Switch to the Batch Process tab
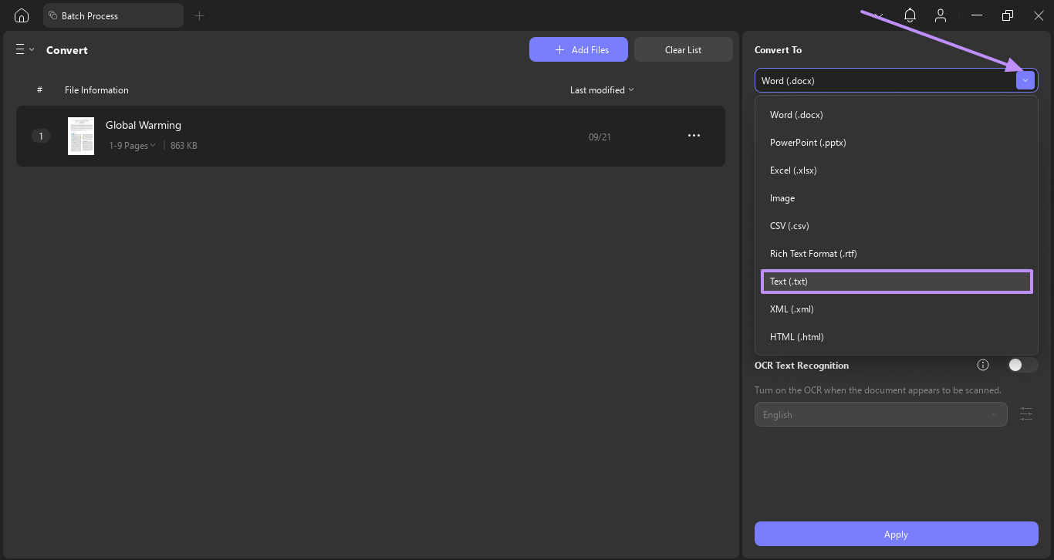This screenshot has width=1054, height=560. tap(113, 15)
